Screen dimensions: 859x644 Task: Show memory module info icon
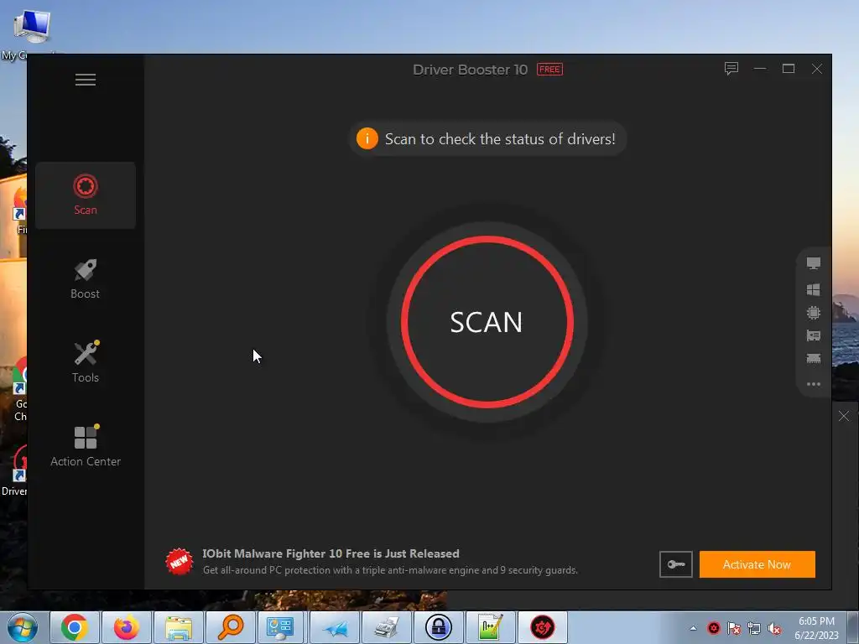814,359
